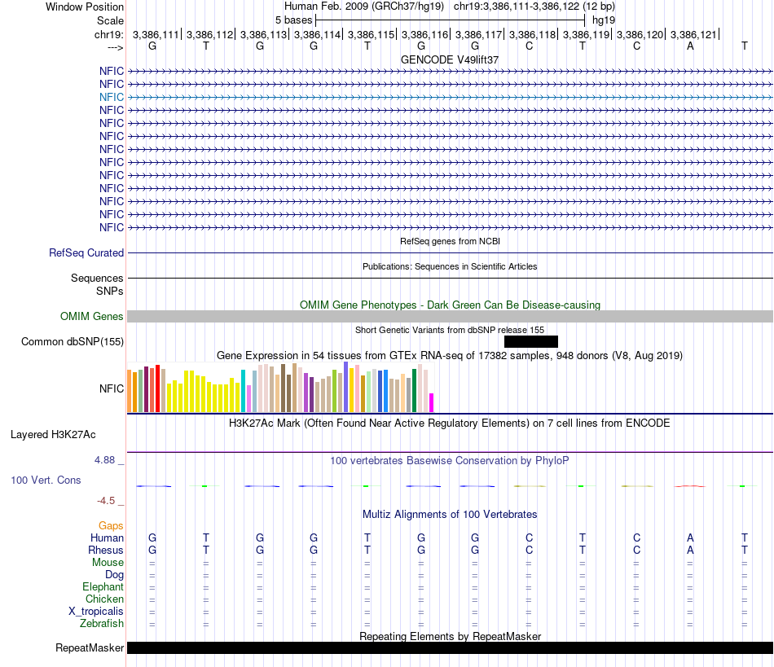774x667 pixels.
Task: Select the Elephant species label
Action: pyautogui.click(x=103, y=586)
